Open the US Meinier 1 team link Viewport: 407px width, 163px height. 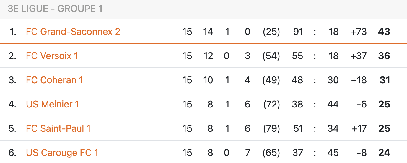pyautogui.click(x=53, y=104)
